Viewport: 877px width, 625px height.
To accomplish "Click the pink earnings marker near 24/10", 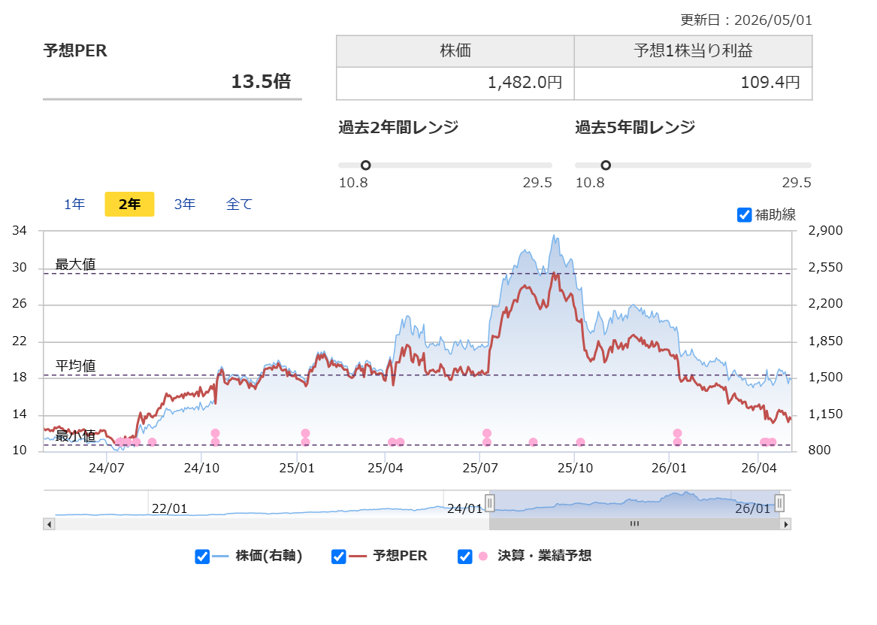I will (216, 433).
